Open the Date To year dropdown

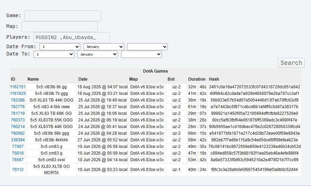pyautogui.click(x=141, y=54)
